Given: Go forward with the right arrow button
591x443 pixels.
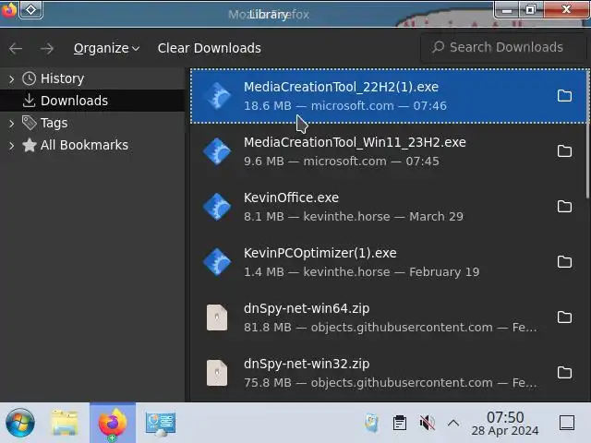Looking at the screenshot, I should [x=47, y=49].
